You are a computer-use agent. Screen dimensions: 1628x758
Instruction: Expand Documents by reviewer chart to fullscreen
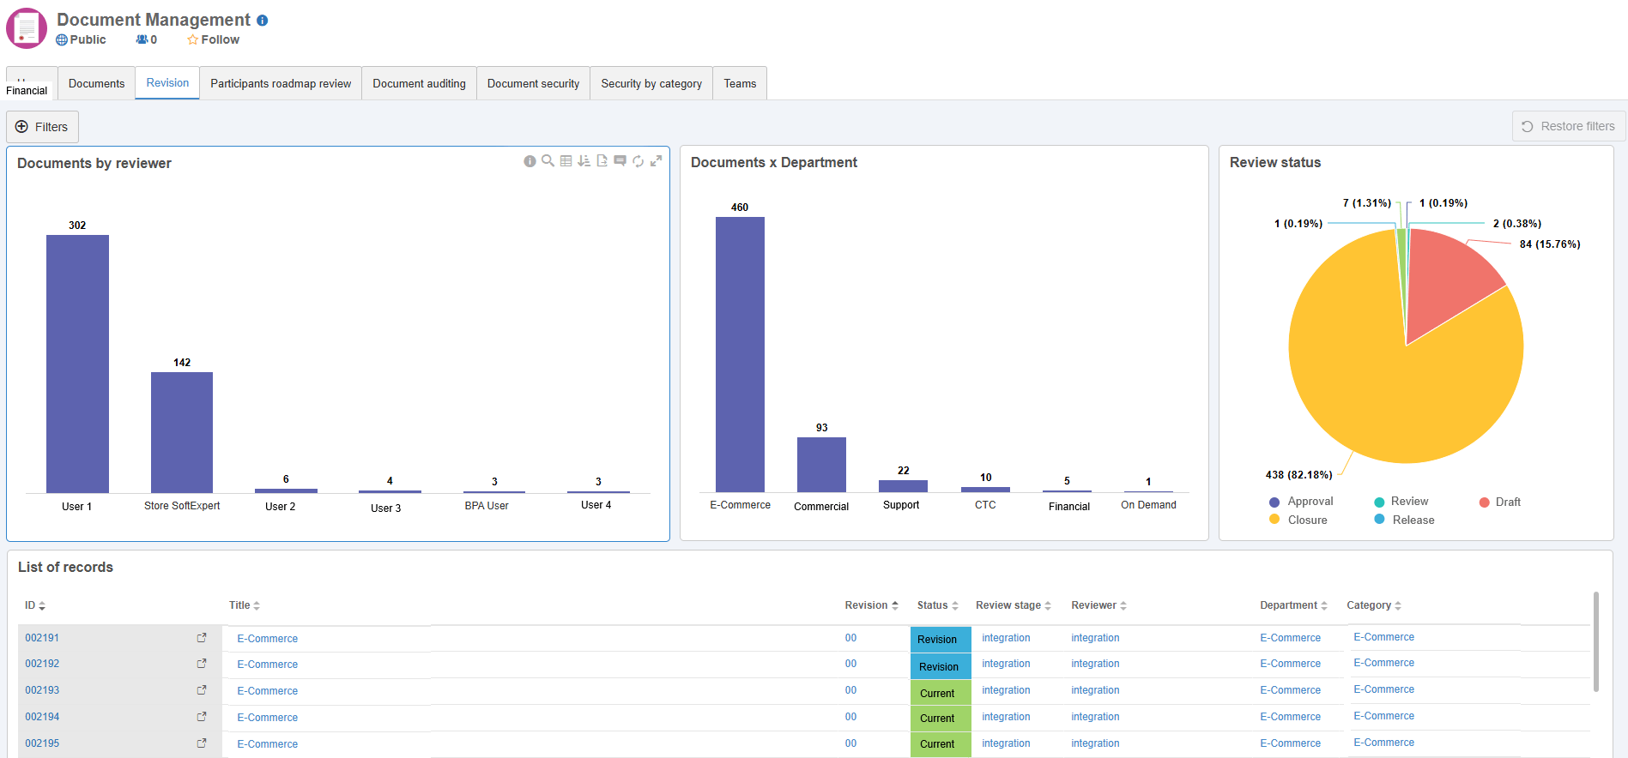(657, 160)
